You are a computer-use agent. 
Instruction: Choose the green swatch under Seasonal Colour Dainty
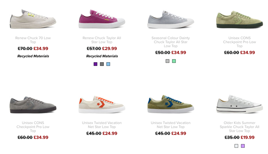coord(174,61)
